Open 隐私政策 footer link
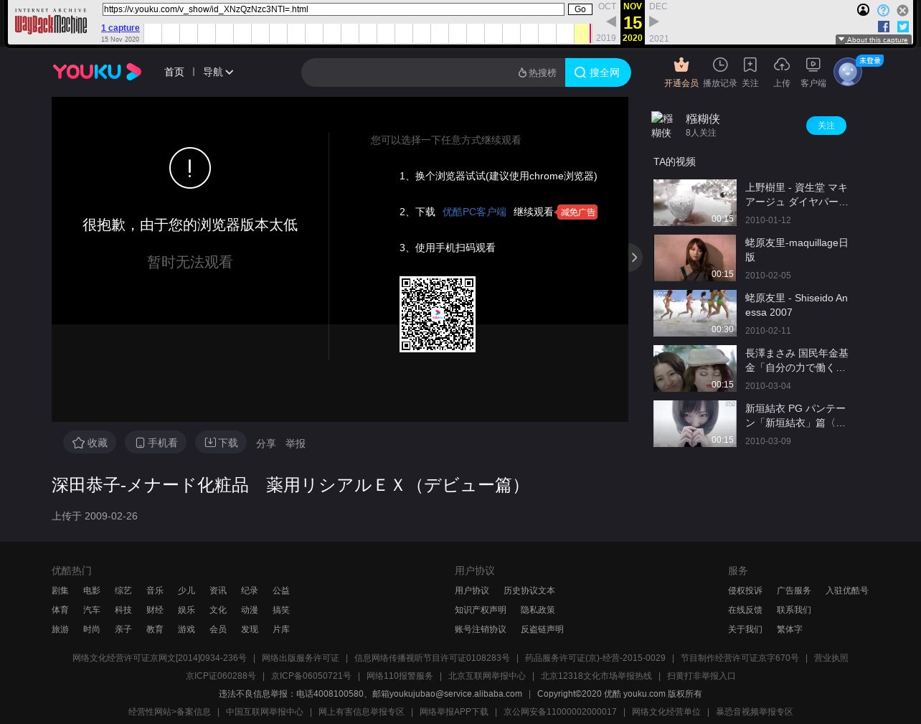The width and height of the screenshot is (921, 724). coord(538,610)
